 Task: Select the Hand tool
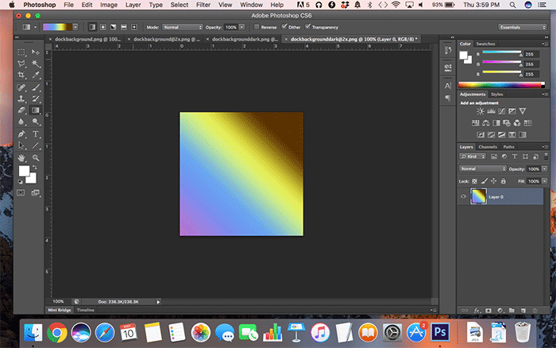tap(22, 157)
